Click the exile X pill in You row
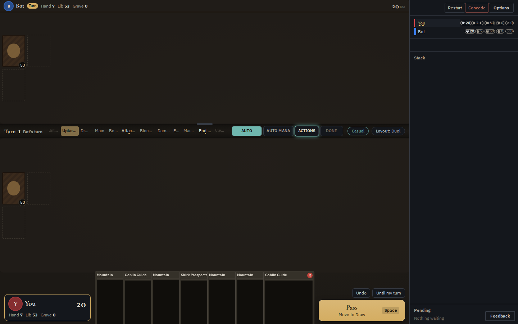 [x=509, y=23]
